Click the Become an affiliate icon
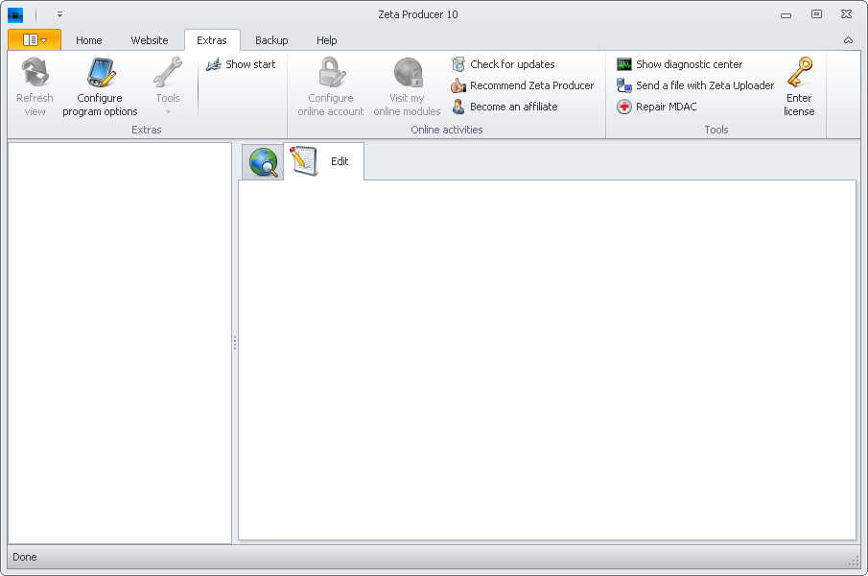The width and height of the screenshot is (868, 576). [458, 107]
